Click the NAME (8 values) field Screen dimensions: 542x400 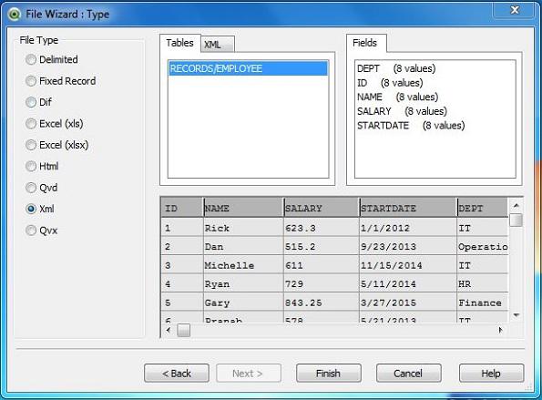(397, 97)
